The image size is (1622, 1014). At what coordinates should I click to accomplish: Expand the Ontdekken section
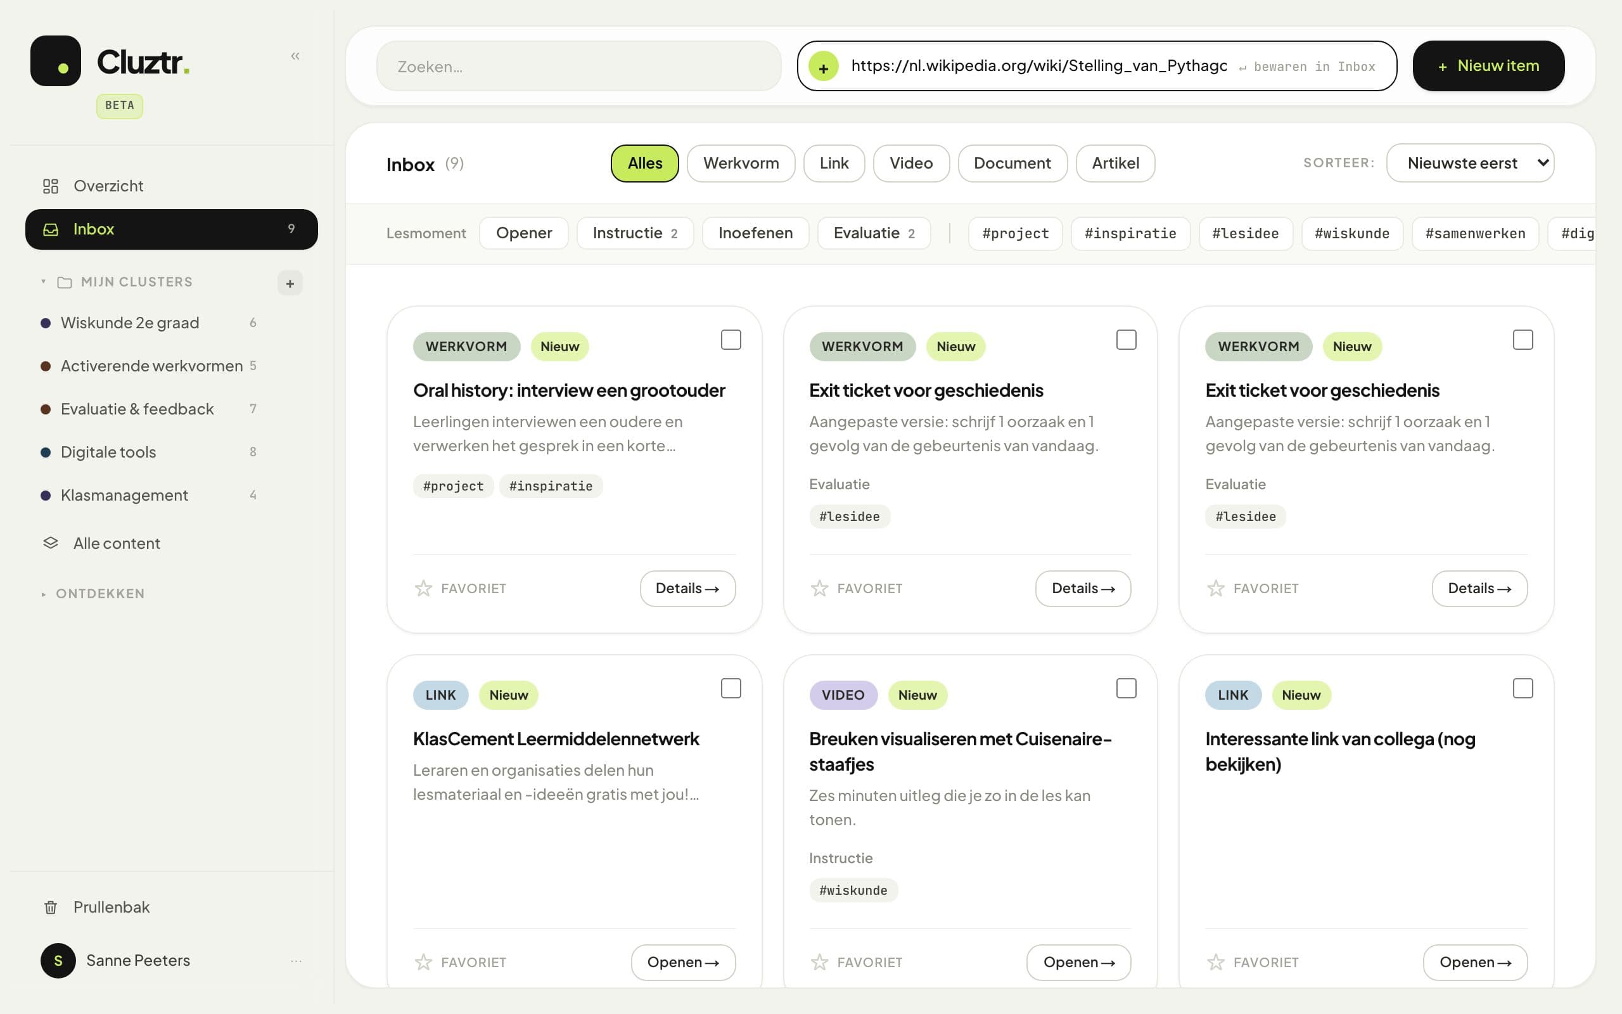click(x=93, y=594)
